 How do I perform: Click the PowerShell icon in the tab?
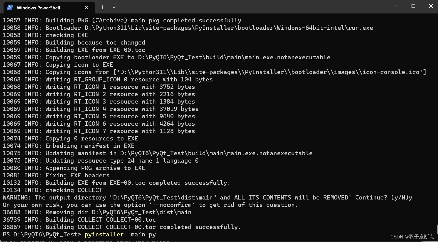10,8
